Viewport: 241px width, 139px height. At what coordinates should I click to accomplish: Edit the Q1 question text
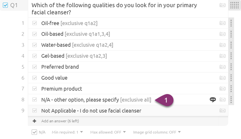pyautogui.click(x=114, y=9)
